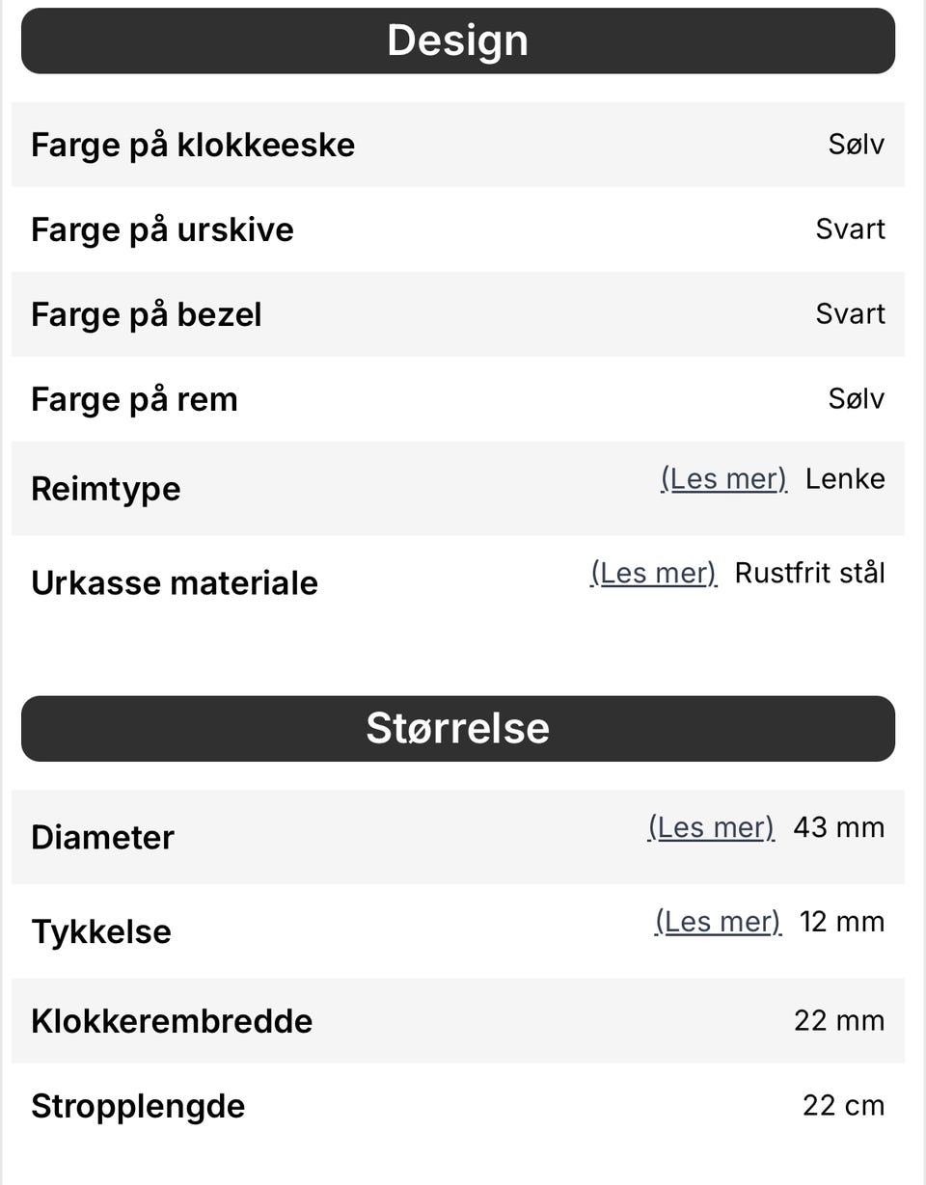Select the Diameter row label
The height and width of the screenshot is (1185, 926).
(x=102, y=837)
